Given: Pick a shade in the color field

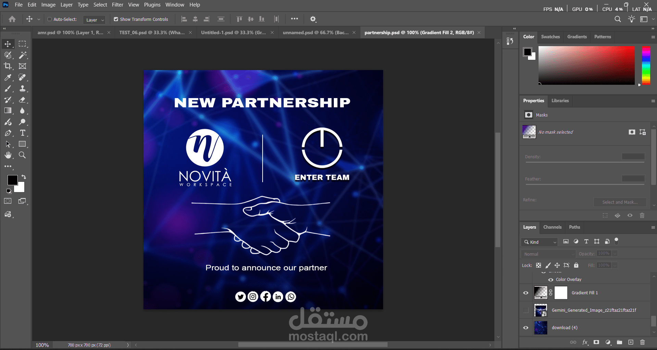Looking at the screenshot, I should [x=586, y=65].
